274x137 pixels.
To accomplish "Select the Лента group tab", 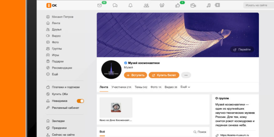I will tap(104, 87).
